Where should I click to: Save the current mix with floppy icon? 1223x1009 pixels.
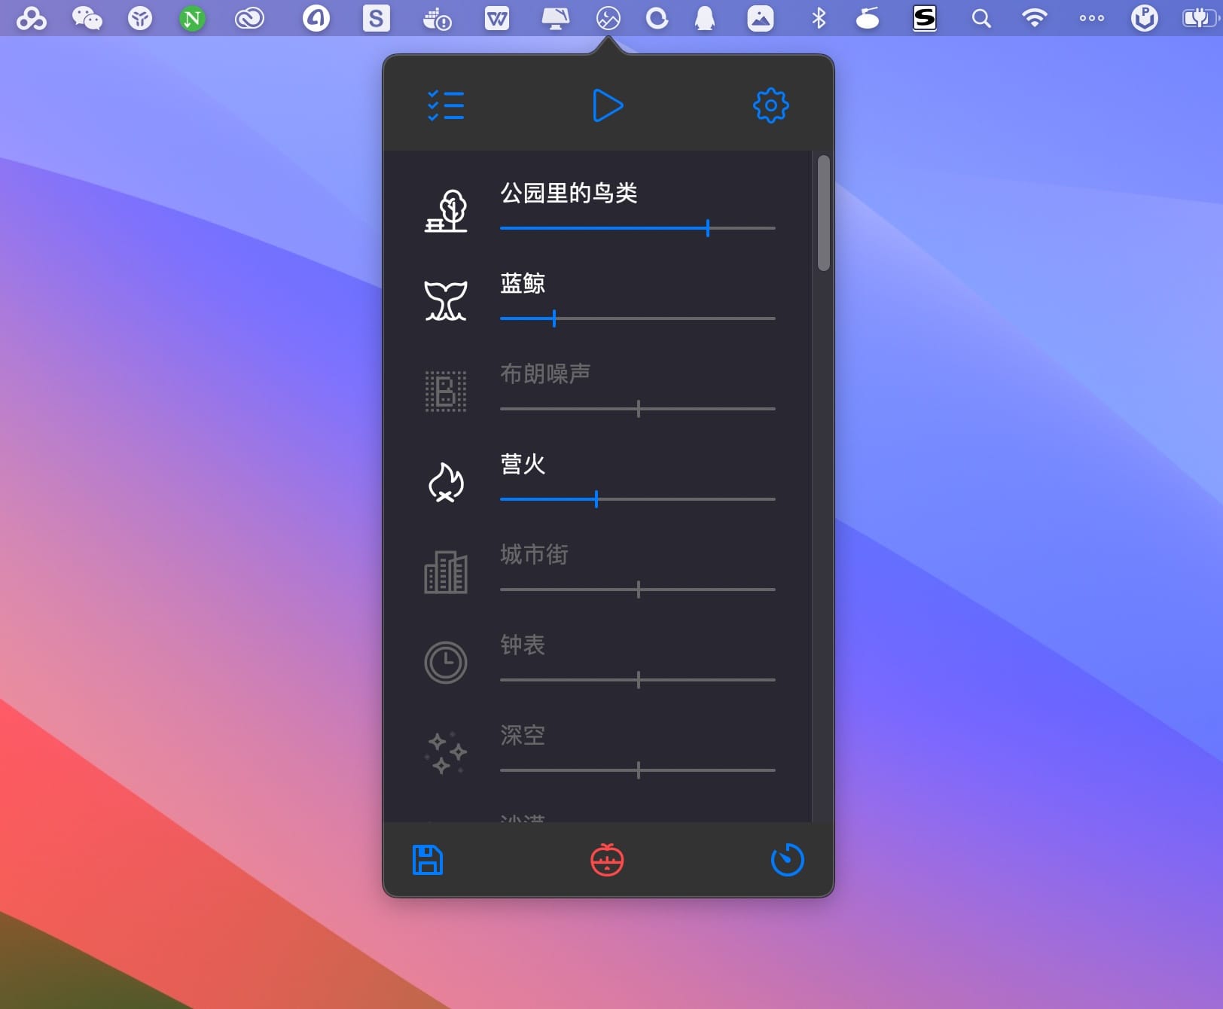pyautogui.click(x=428, y=860)
